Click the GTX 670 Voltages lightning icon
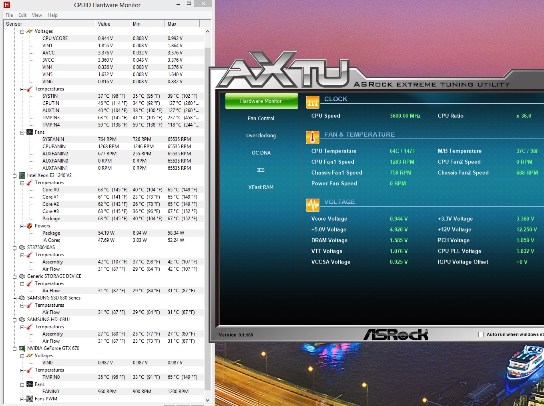 (30, 356)
